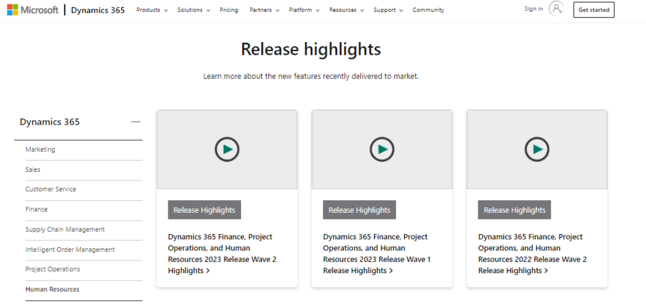Click the Release highlights page heading
The width and height of the screenshot is (646, 304).
tap(311, 49)
